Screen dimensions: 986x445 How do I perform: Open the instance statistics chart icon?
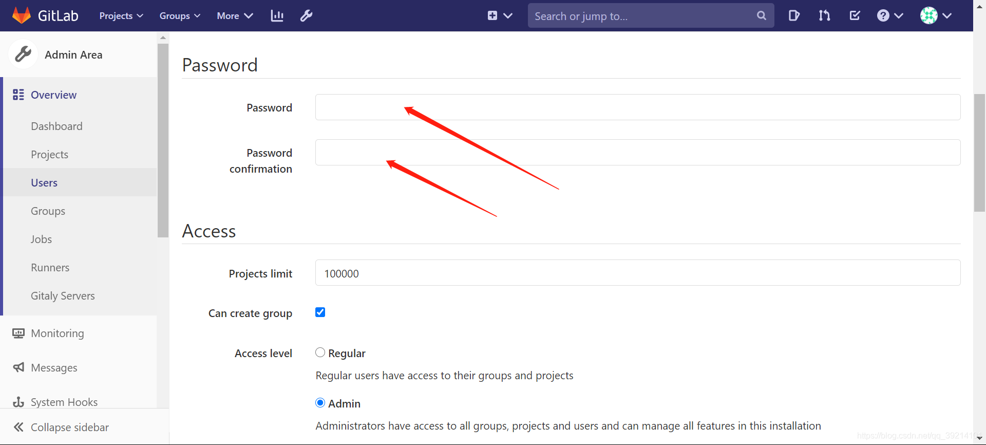pyautogui.click(x=277, y=16)
